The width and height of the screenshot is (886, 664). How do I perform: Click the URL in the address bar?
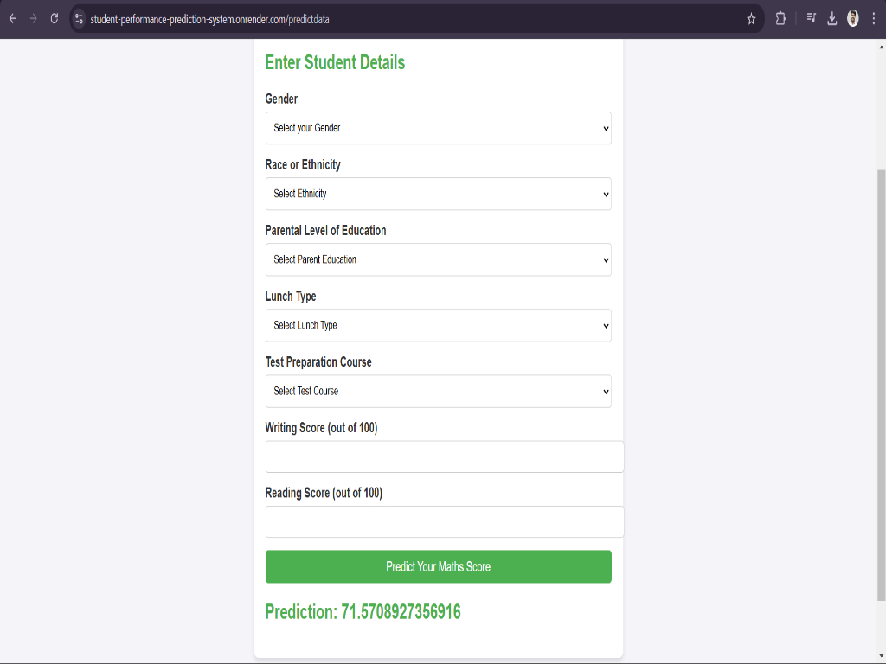tap(209, 19)
